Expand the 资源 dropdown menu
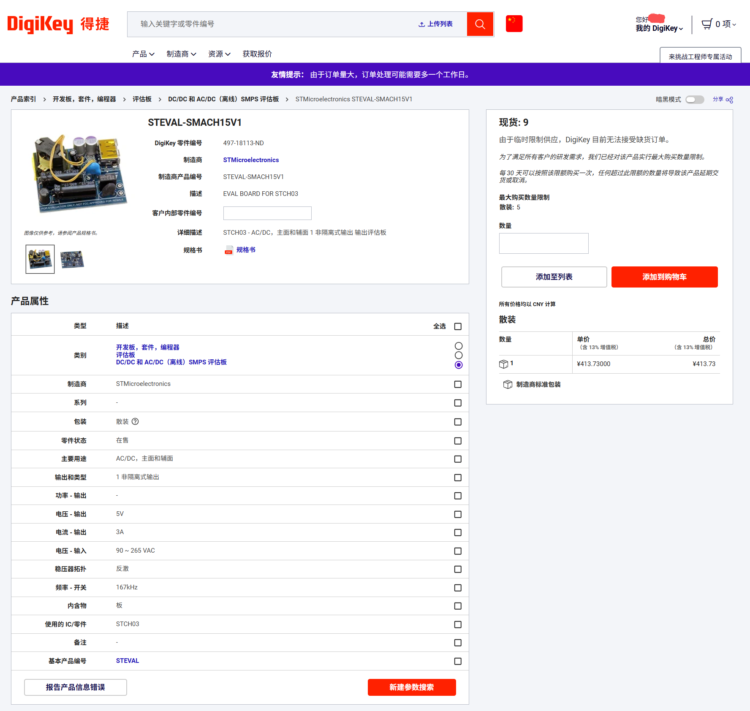The height and width of the screenshot is (711, 750). [219, 54]
